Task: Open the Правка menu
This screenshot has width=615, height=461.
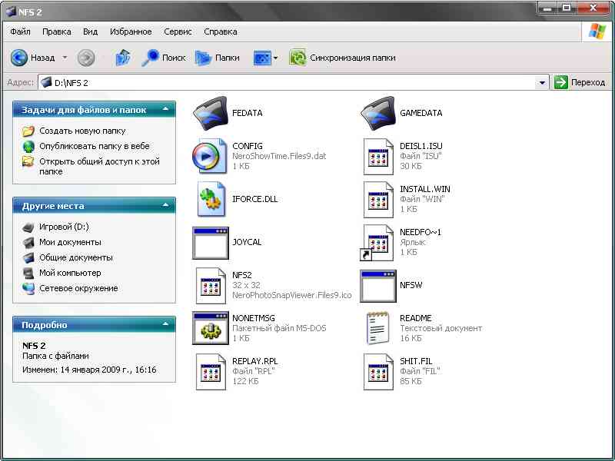Action: [56, 32]
